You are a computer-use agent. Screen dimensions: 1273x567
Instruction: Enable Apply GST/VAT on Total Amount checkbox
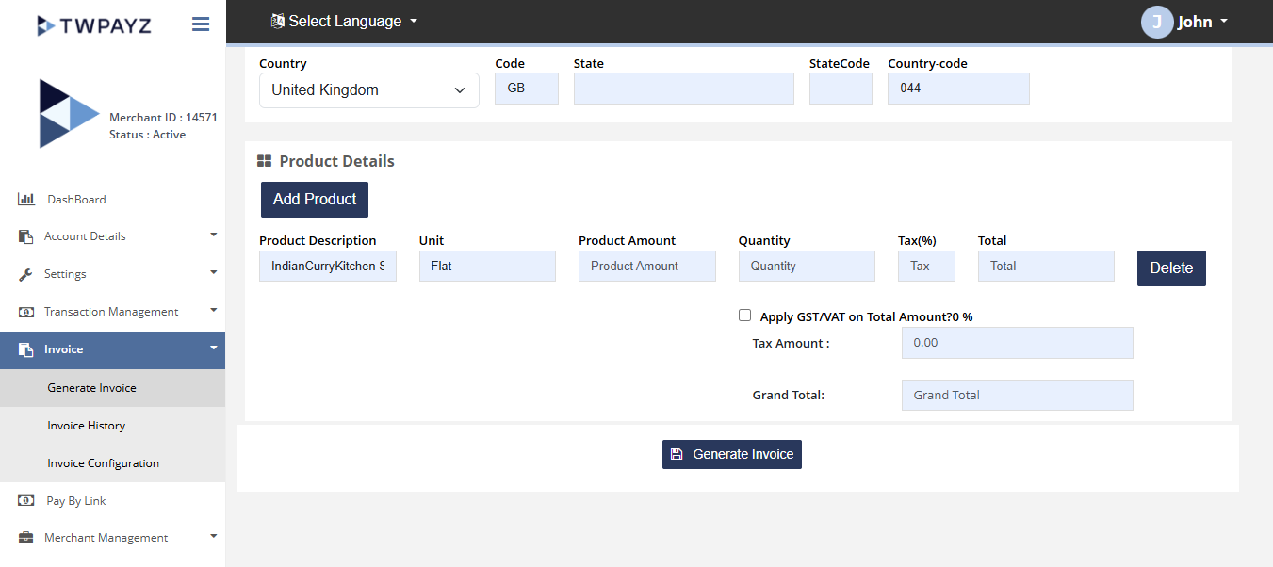745,316
